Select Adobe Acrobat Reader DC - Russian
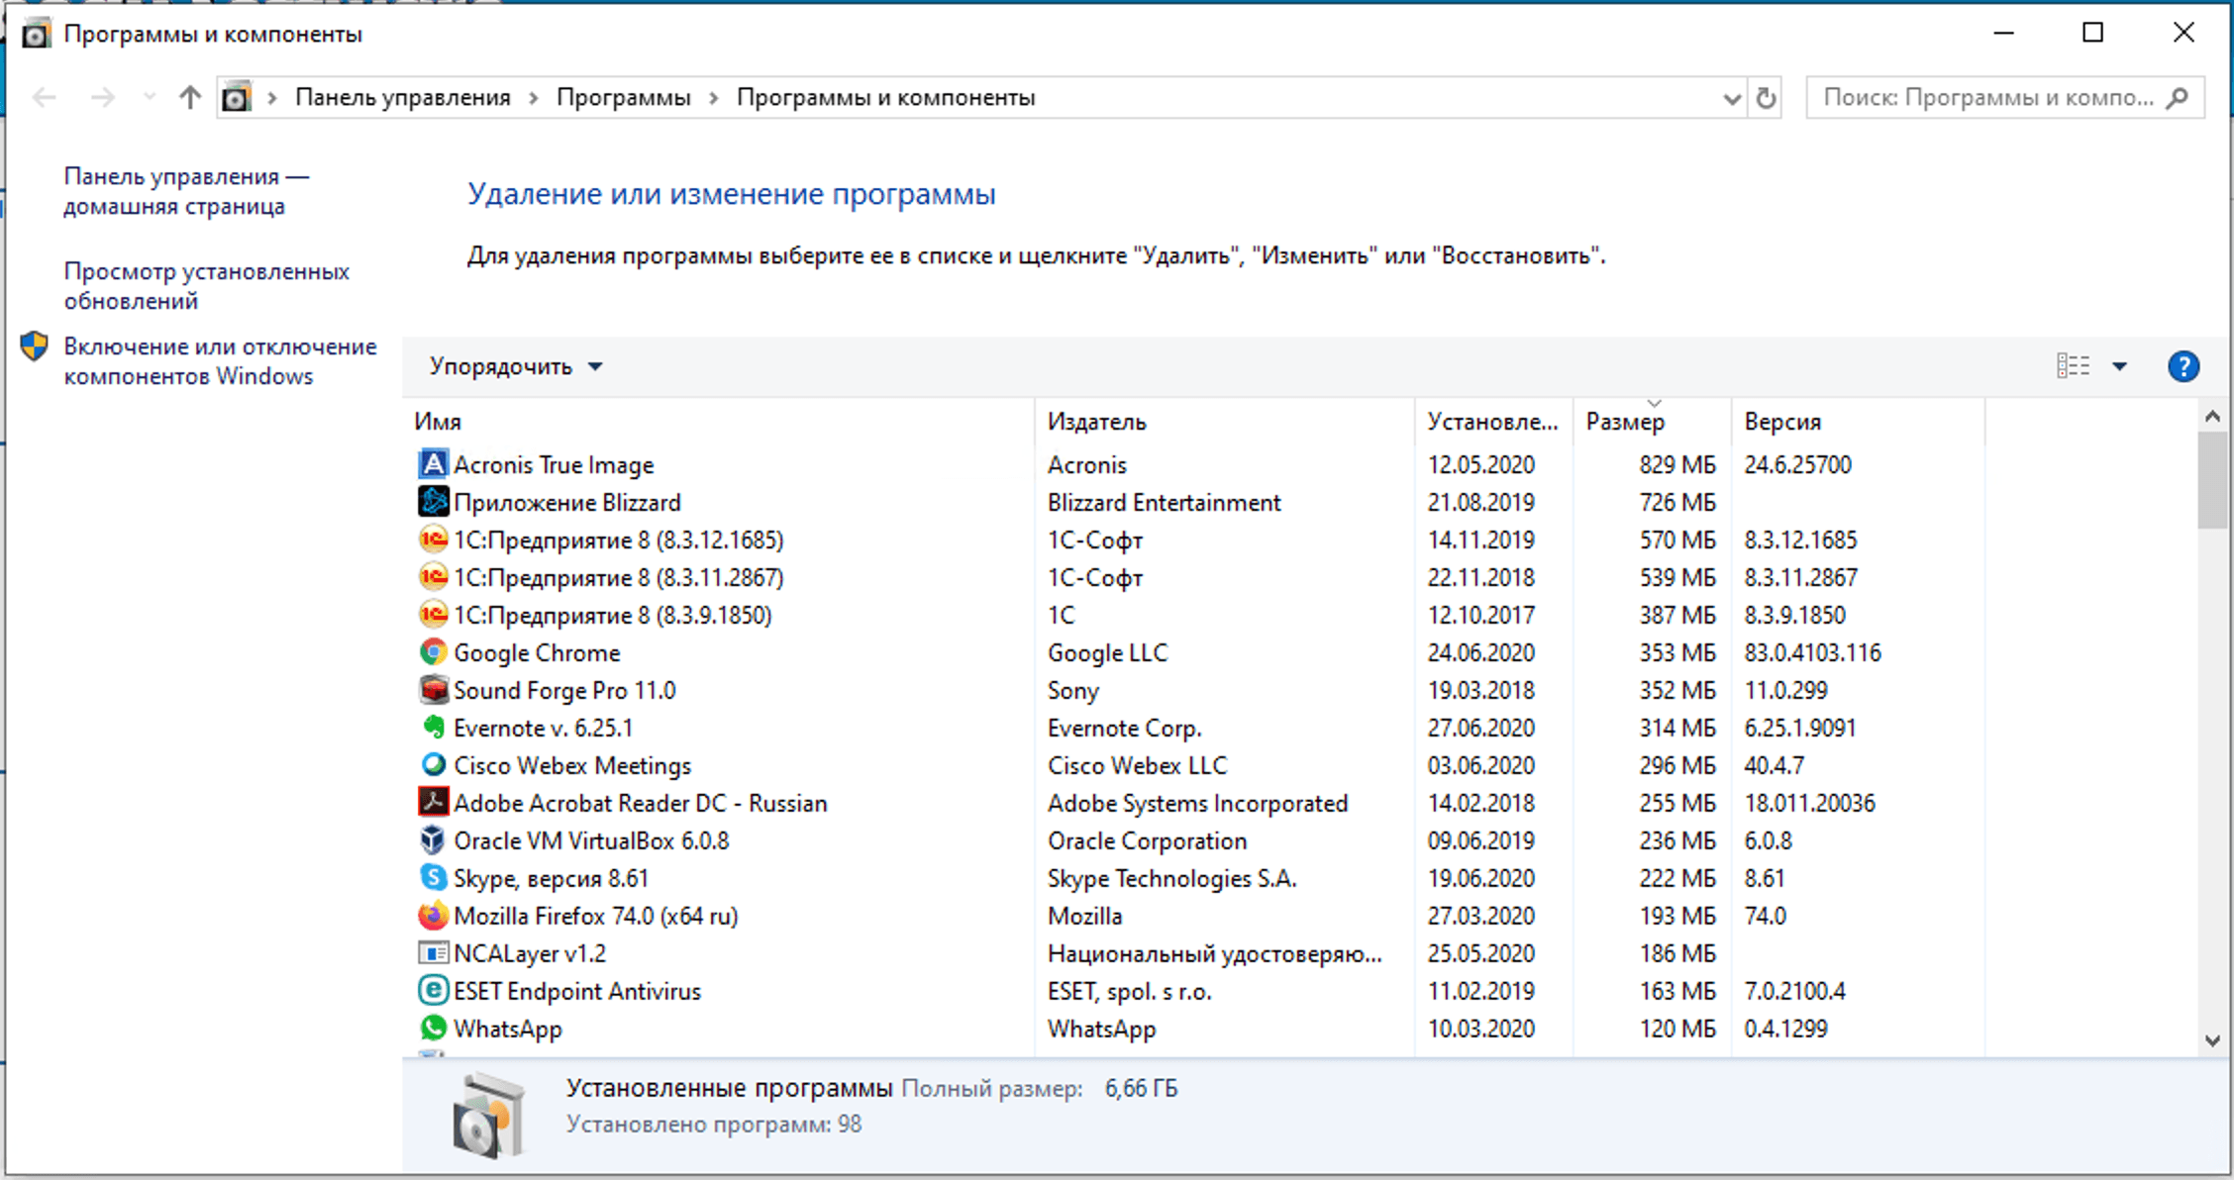The height and width of the screenshot is (1180, 2234). (641, 804)
